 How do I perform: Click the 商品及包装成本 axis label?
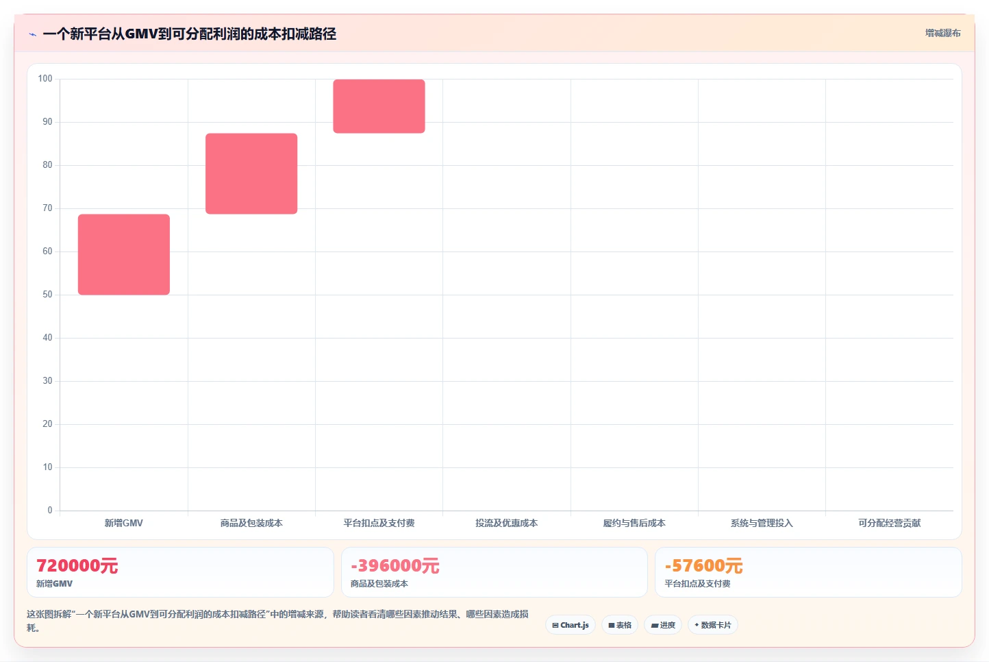tap(251, 523)
